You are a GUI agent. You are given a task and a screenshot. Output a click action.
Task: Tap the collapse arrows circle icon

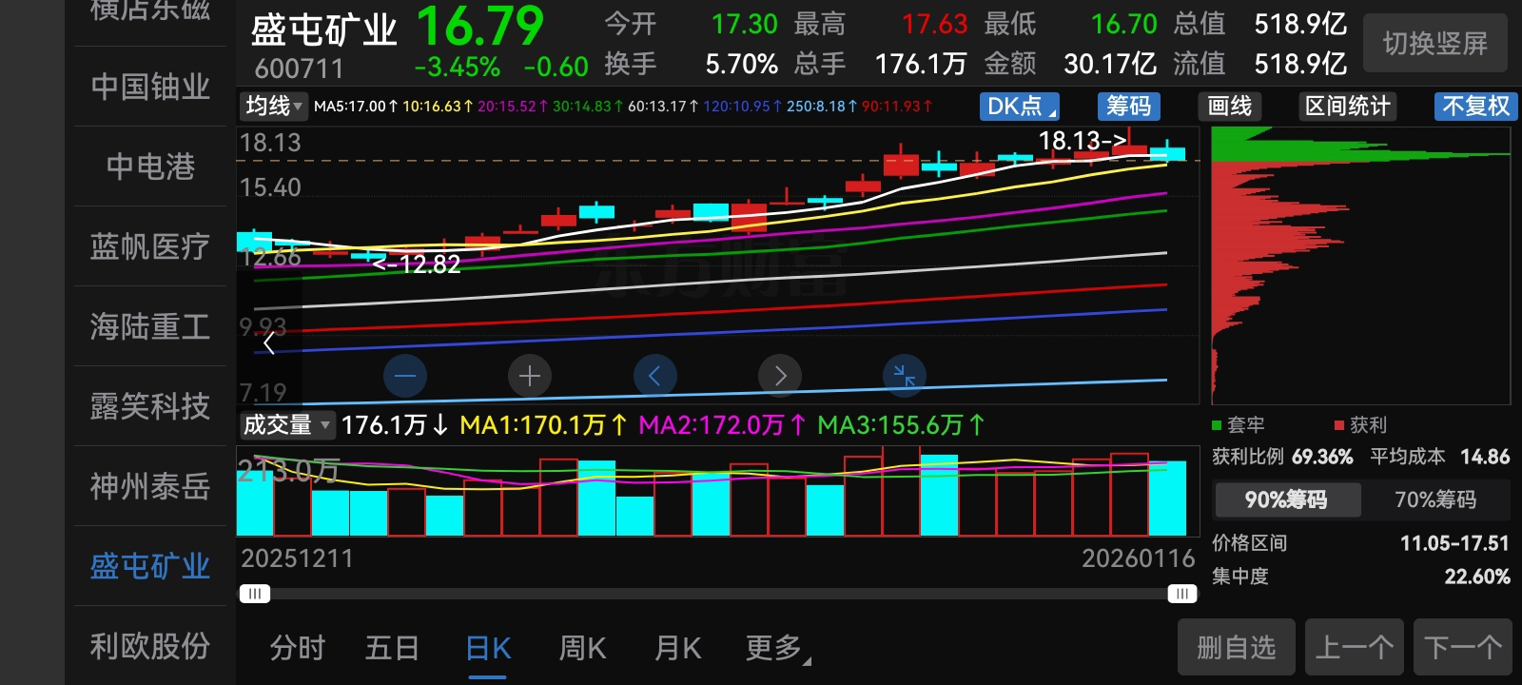(x=905, y=376)
